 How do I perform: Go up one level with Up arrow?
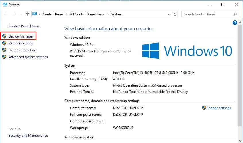click(x=28, y=14)
